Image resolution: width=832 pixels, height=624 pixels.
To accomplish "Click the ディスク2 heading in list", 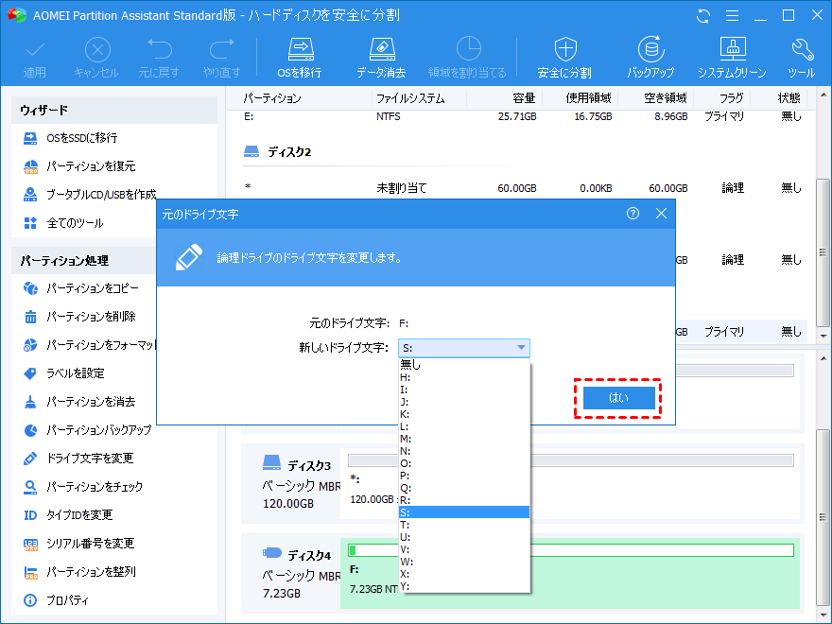I will (289, 152).
